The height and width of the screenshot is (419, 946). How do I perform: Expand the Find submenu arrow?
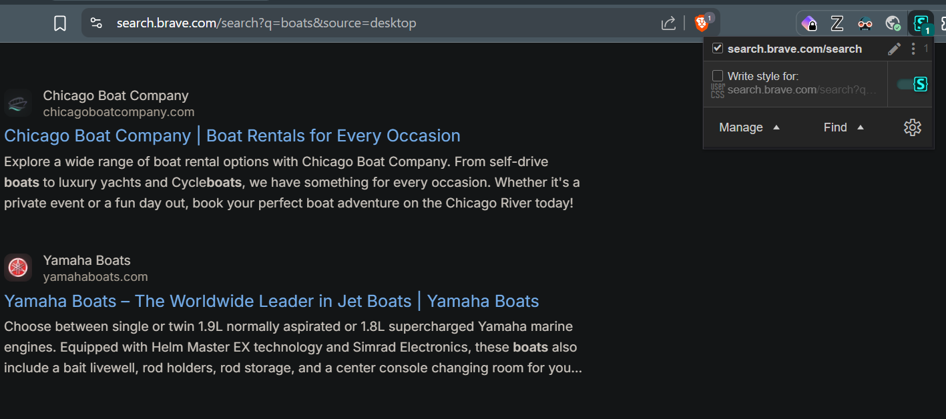pyautogui.click(x=861, y=127)
